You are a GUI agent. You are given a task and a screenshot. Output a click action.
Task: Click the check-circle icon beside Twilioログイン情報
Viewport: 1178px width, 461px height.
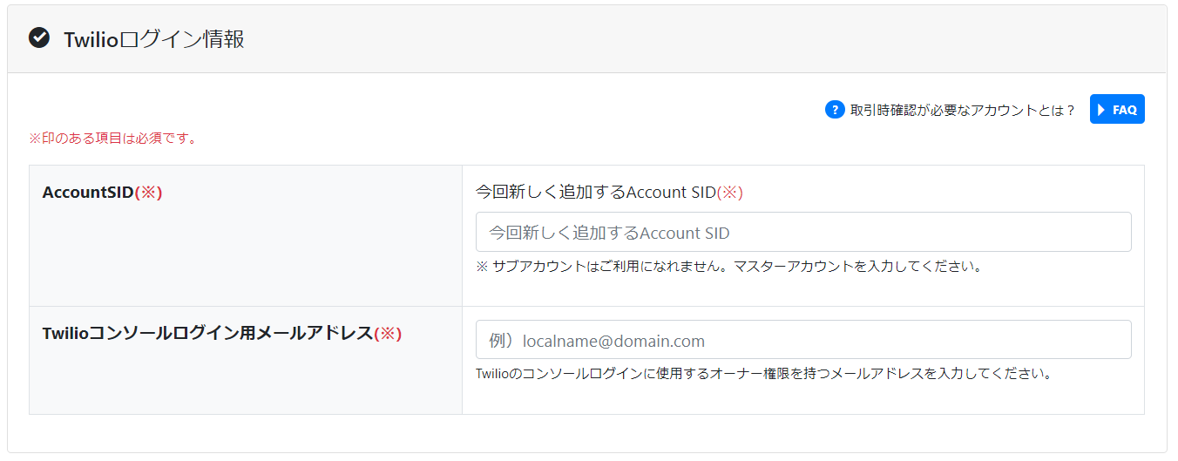[x=39, y=37]
